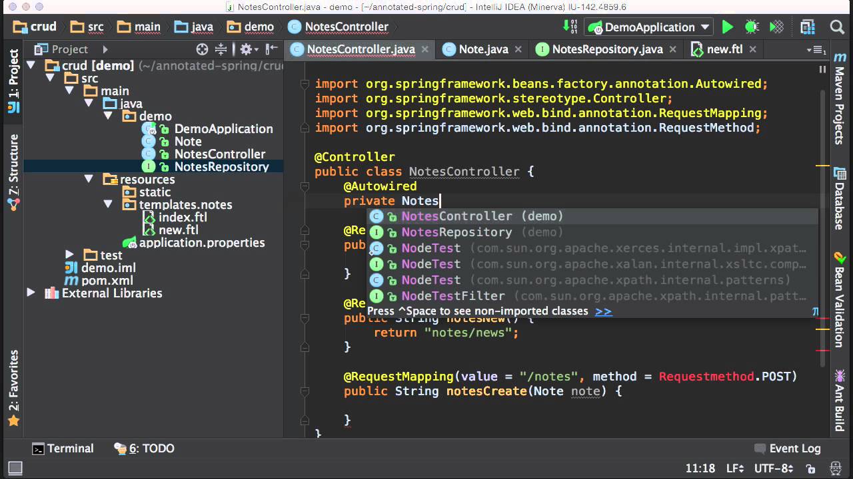Switch to NotesRepository.java tab
Viewport: 853px width, 479px height.
tap(607, 49)
